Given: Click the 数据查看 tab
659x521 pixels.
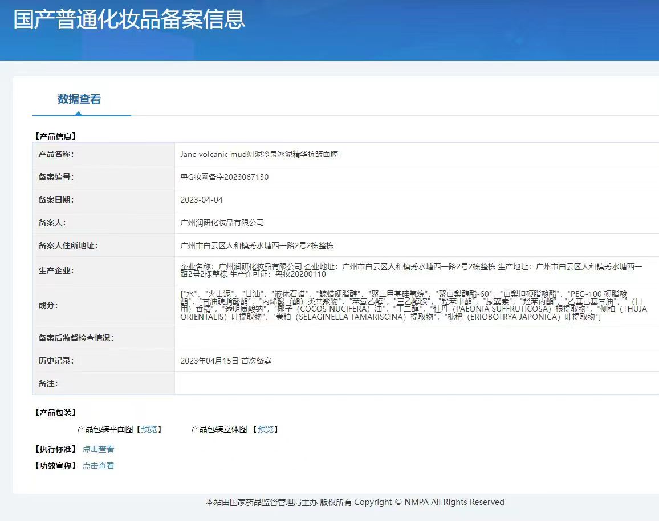Looking at the screenshot, I should click(79, 99).
